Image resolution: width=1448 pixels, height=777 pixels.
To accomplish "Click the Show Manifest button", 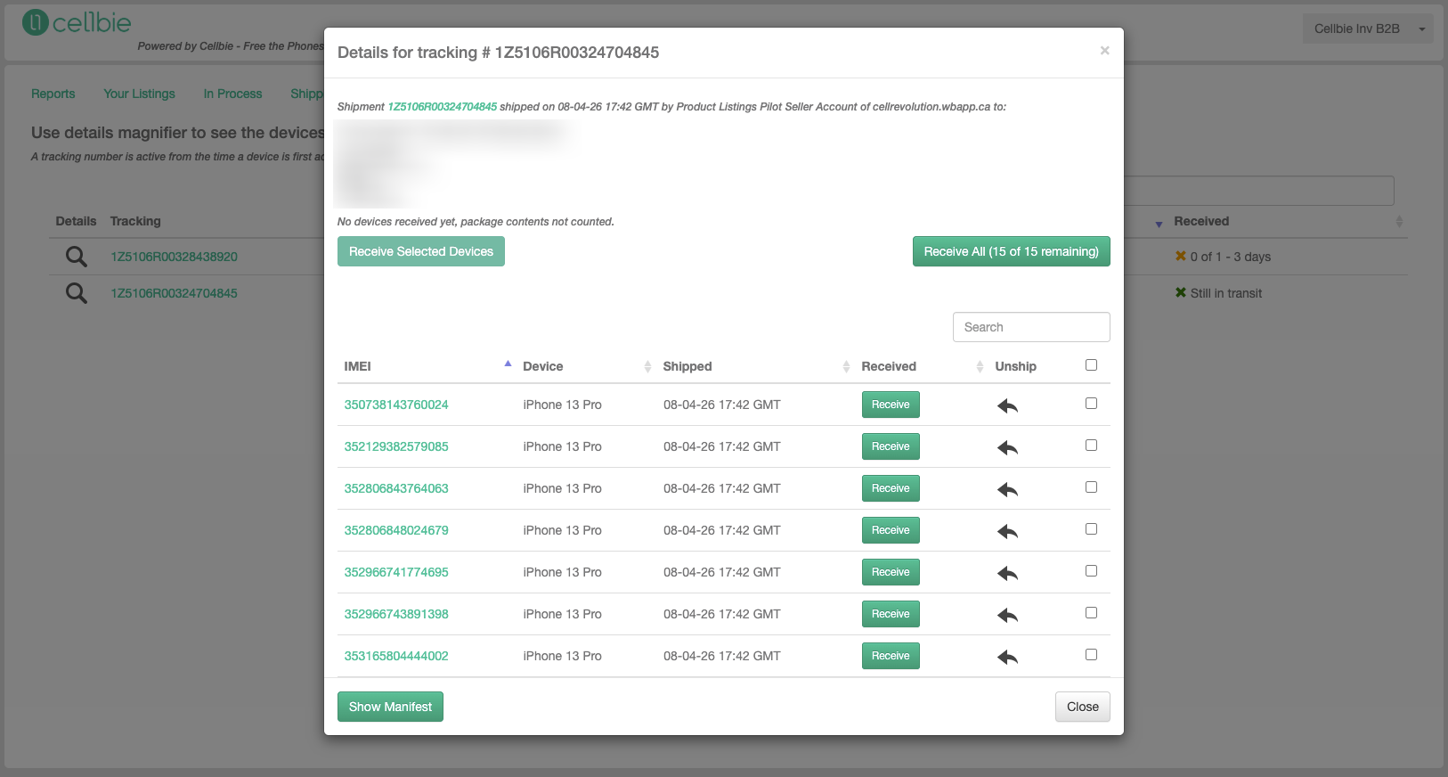I will (x=390, y=707).
